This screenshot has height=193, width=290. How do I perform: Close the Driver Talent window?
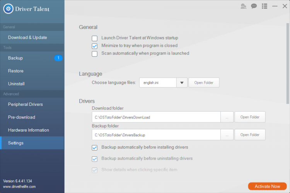[x=285, y=6]
